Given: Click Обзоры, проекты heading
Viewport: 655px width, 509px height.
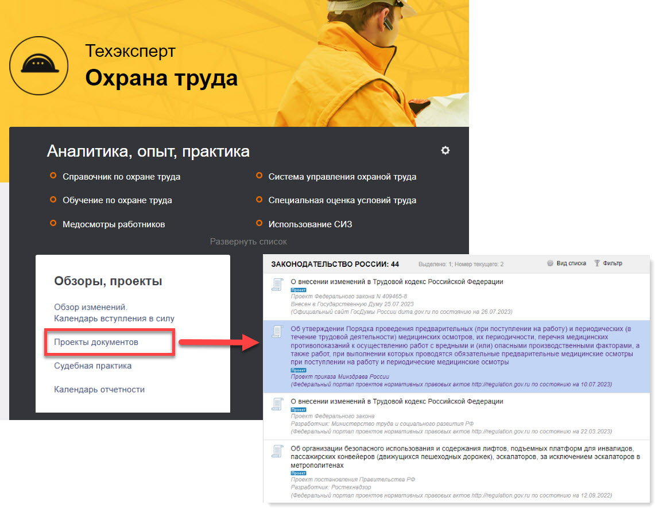Looking at the screenshot, I should click(108, 281).
